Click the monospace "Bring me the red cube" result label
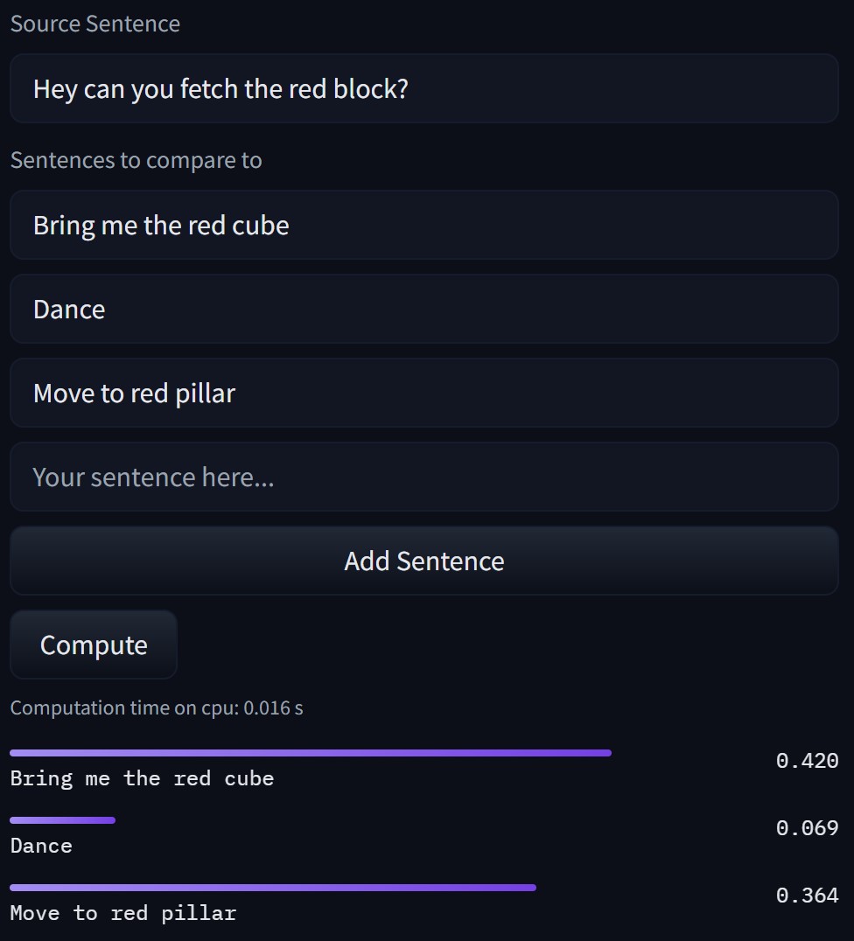Image resolution: width=854 pixels, height=941 pixels. coord(142,778)
